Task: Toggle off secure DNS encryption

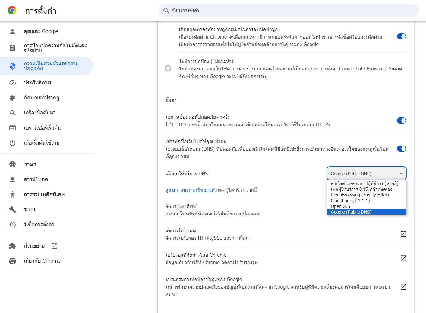Action: point(401,149)
